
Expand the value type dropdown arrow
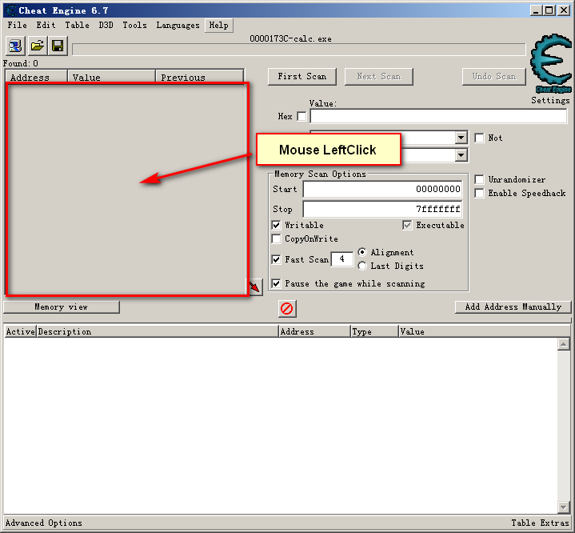coord(461,155)
